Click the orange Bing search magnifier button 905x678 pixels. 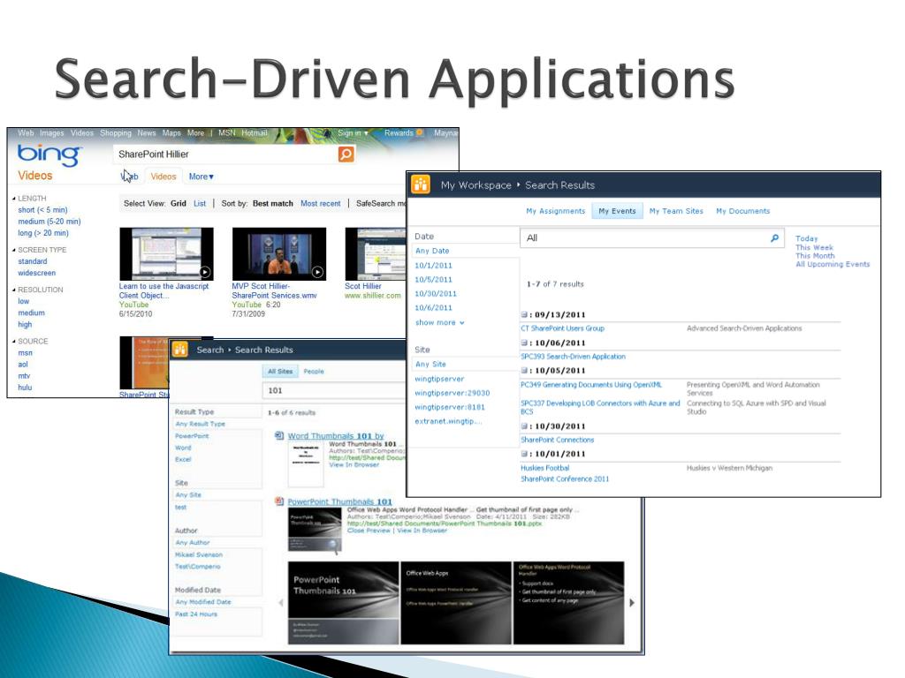tap(346, 154)
